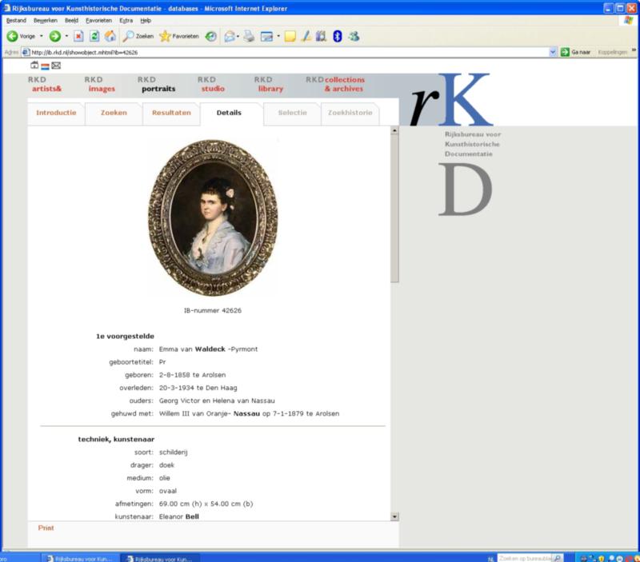
Task: Go to RKD artists& section
Action: (45, 84)
